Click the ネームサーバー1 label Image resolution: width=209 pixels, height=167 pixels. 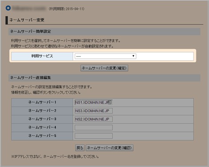tap(42, 102)
